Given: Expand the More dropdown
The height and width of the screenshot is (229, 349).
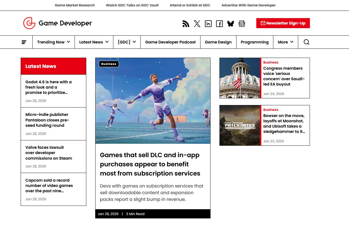Looking at the screenshot, I should point(286,42).
